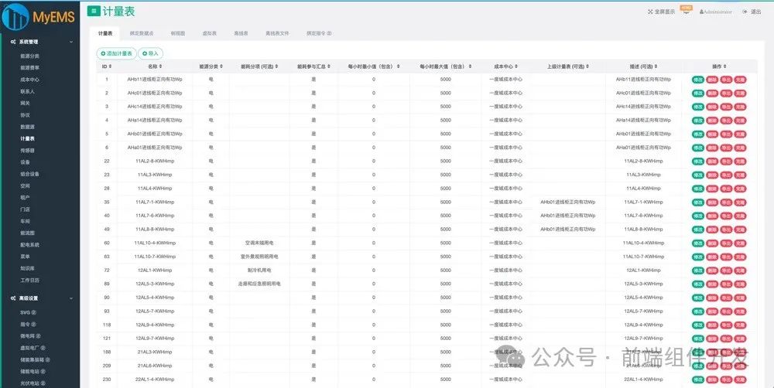The height and width of the screenshot is (388, 774).
Task: Open the notification monitor icon with badge
Action: (686, 11)
